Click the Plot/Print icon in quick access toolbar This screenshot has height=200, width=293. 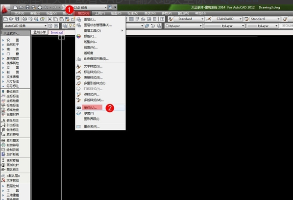tap(40, 7)
